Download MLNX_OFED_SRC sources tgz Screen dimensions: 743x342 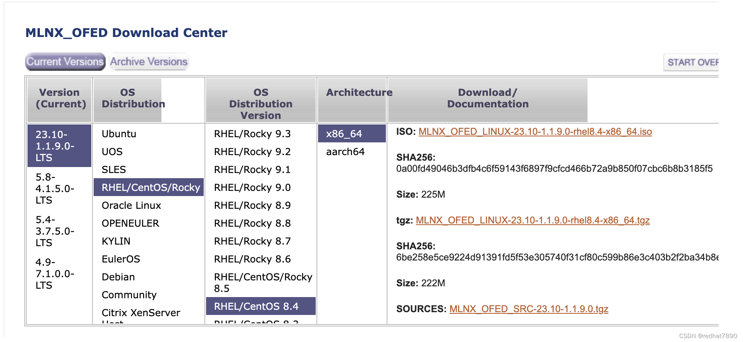[529, 309]
